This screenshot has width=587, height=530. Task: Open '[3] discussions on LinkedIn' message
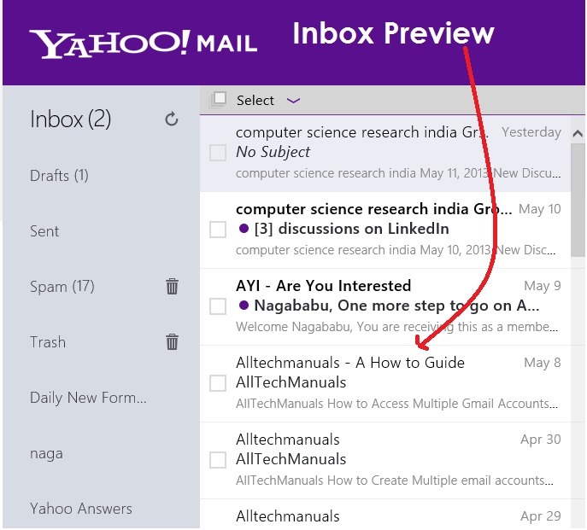click(x=385, y=230)
